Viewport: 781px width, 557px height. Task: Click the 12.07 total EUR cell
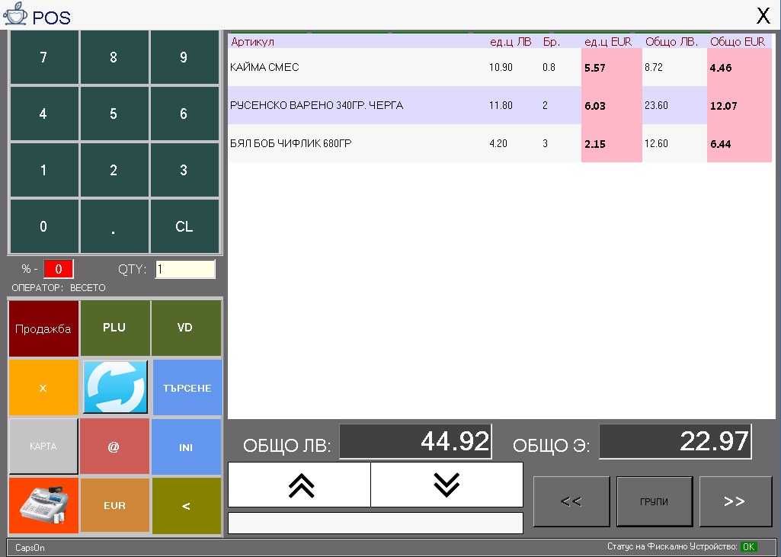tap(739, 106)
